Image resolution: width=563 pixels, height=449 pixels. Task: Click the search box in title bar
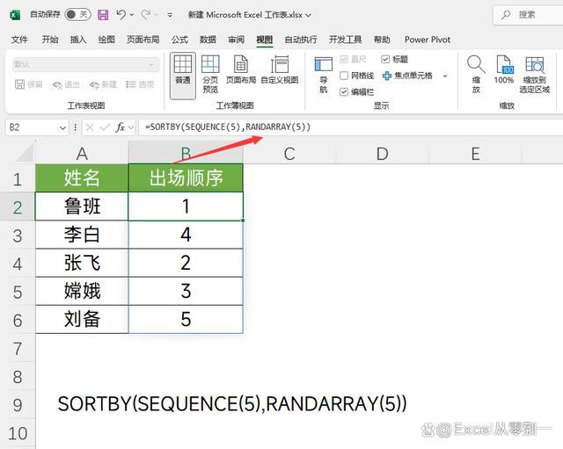pos(528,15)
